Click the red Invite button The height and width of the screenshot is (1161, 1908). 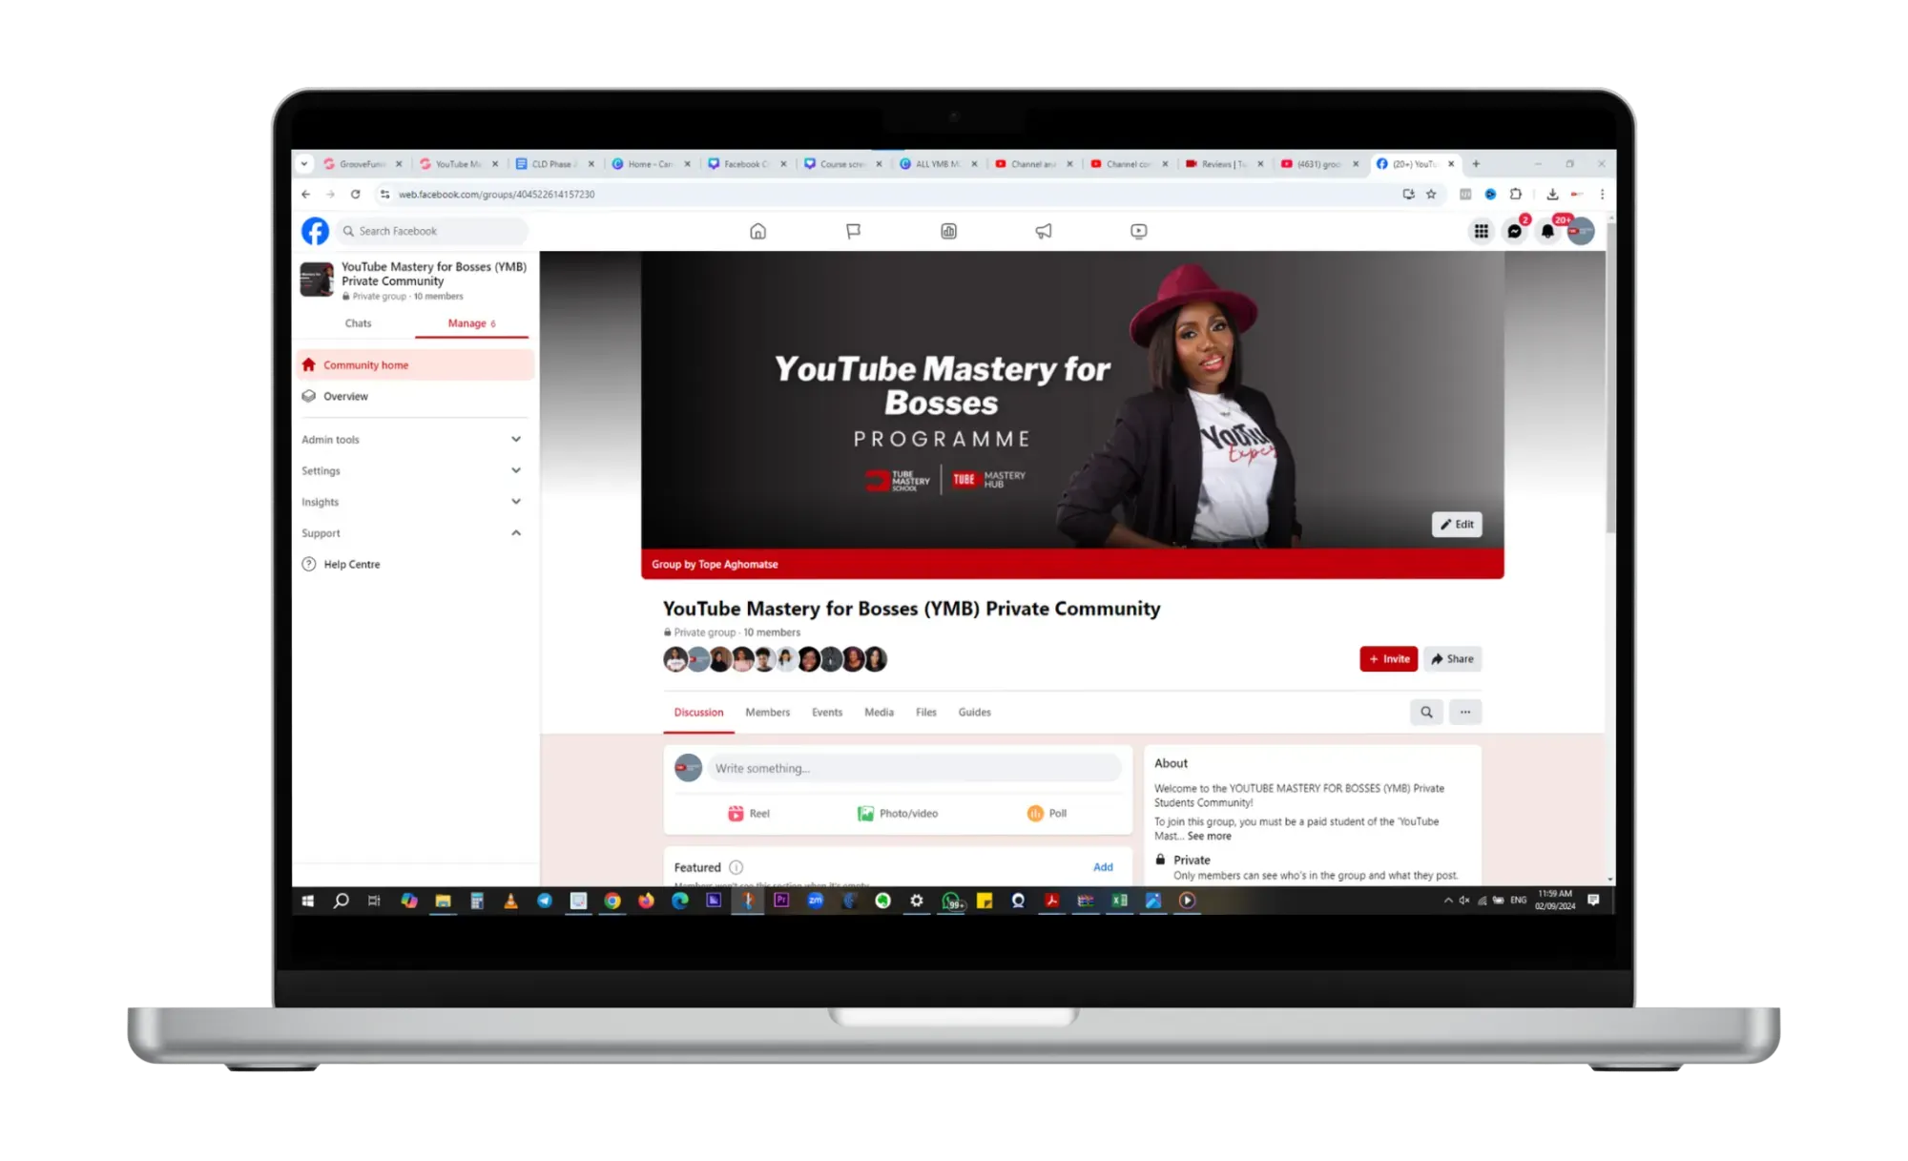(x=1388, y=659)
